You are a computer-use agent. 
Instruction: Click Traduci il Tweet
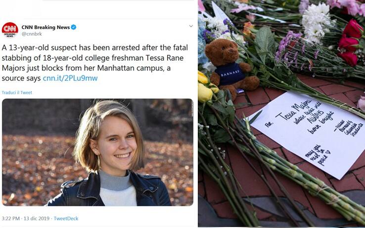tap(16, 93)
